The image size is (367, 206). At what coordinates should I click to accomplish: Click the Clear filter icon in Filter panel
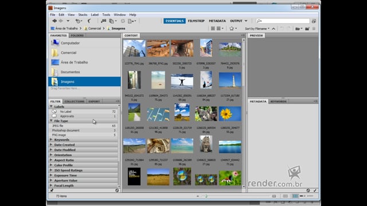pyautogui.click(x=117, y=191)
